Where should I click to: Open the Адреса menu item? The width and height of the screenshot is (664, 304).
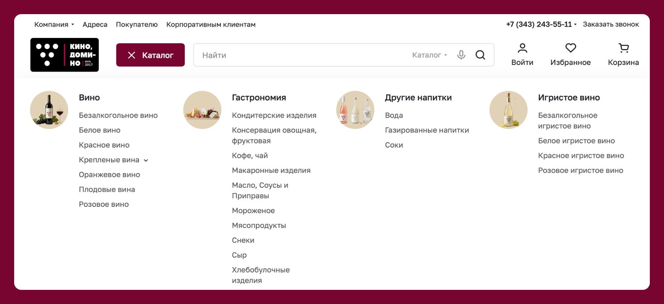95,24
